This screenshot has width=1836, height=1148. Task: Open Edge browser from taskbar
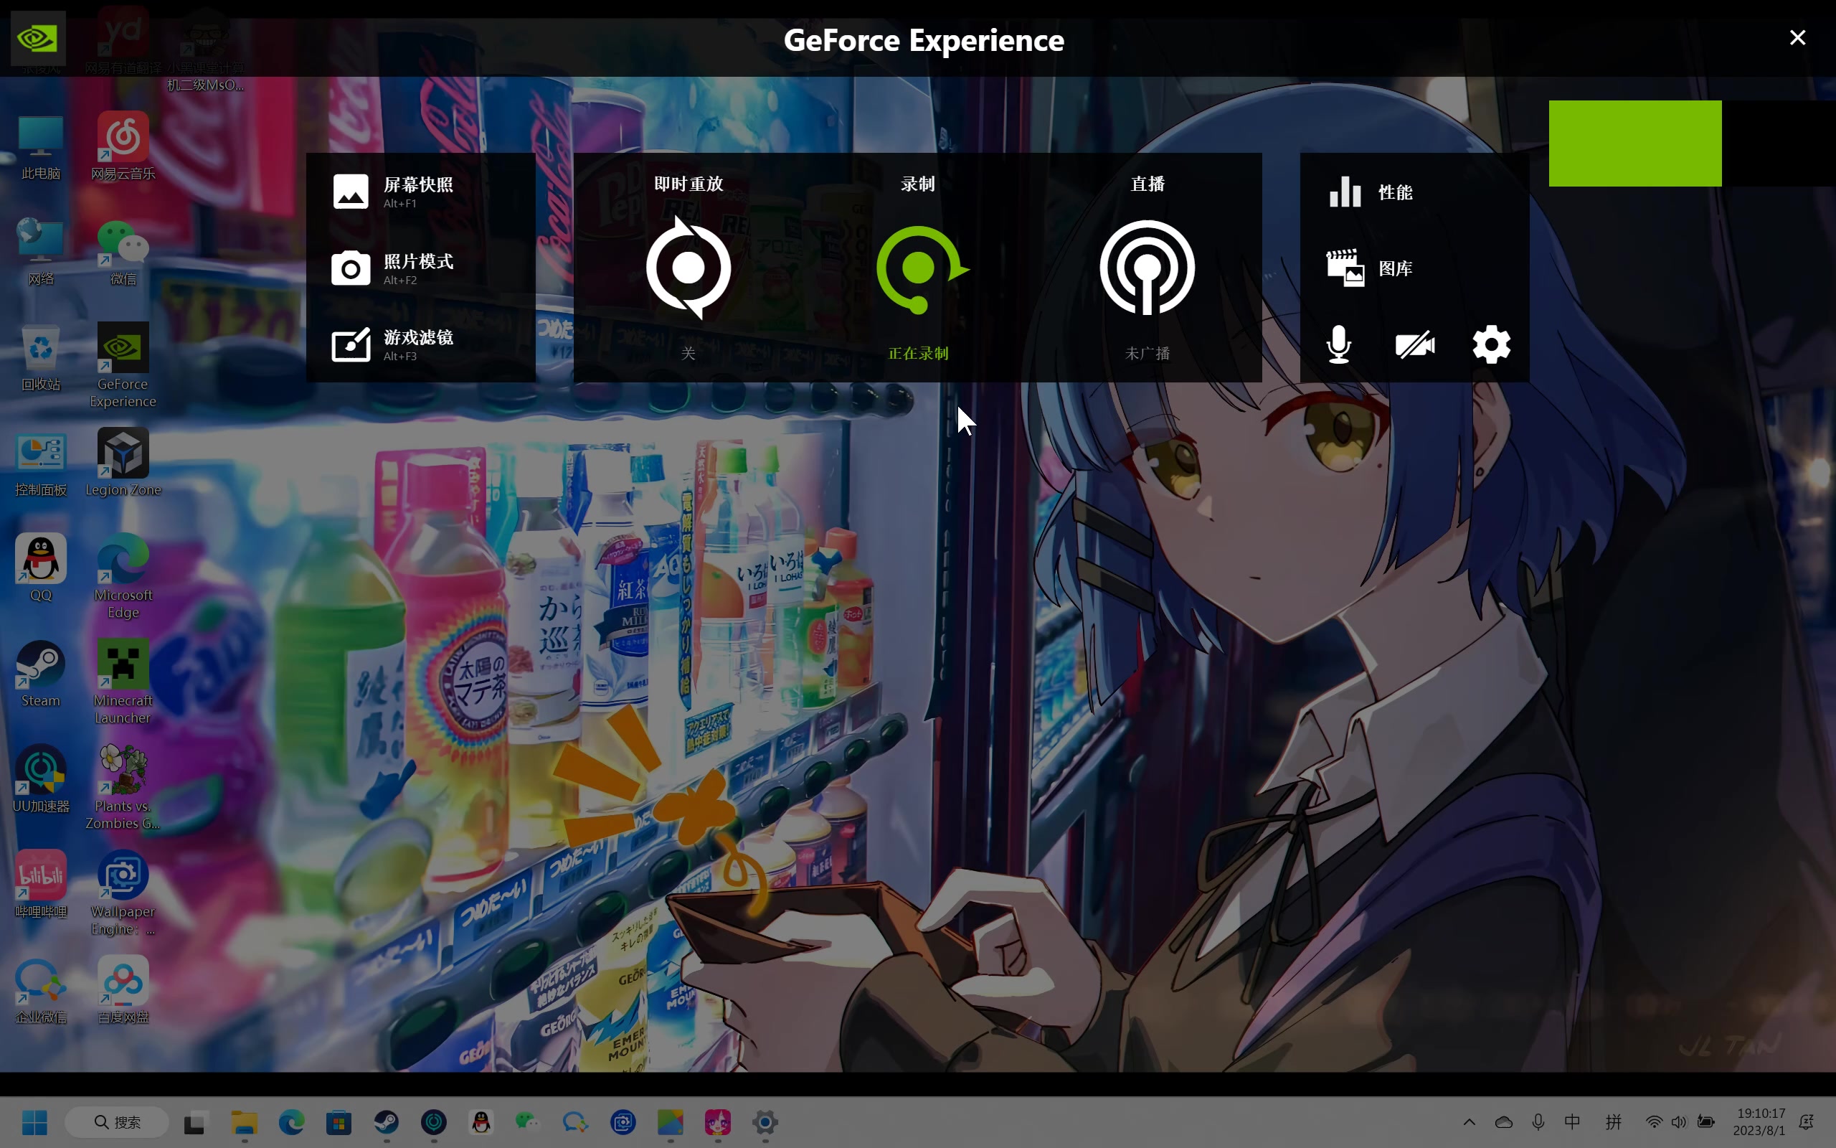click(x=291, y=1122)
